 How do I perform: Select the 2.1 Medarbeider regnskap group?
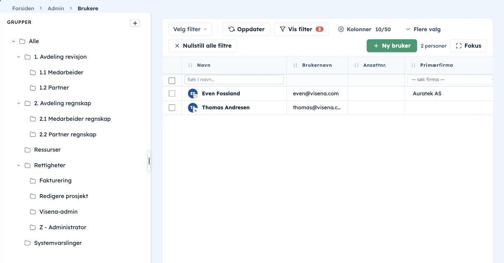click(75, 119)
